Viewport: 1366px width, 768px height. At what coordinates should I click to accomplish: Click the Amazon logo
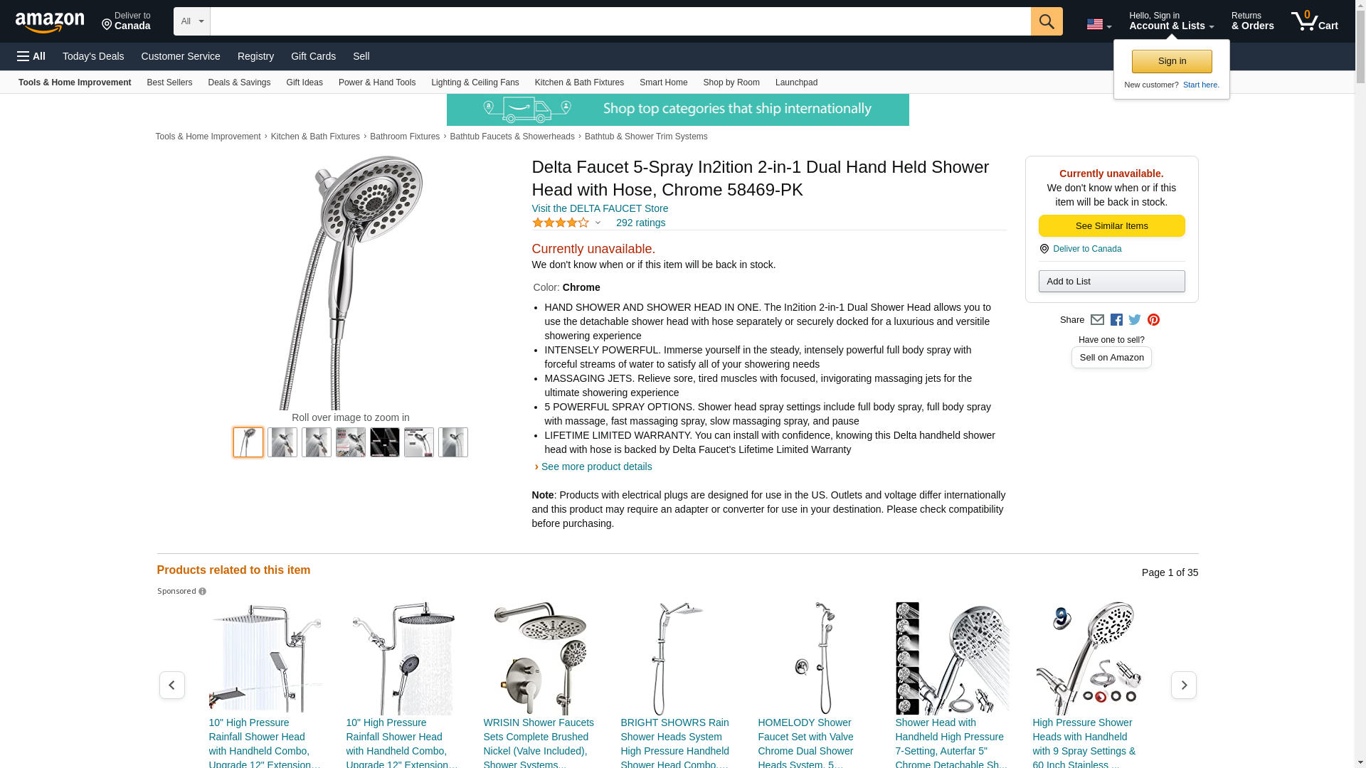click(x=50, y=22)
